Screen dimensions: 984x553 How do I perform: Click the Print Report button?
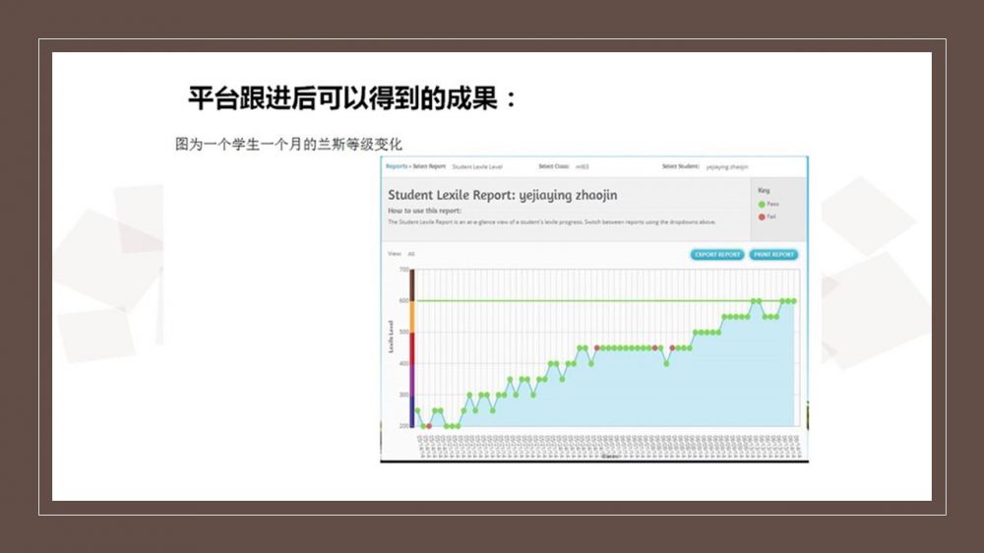[x=773, y=255]
